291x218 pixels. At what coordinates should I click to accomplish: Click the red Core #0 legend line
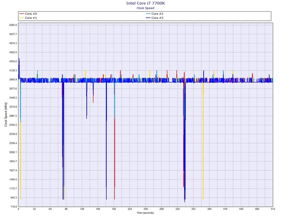click(22, 14)
